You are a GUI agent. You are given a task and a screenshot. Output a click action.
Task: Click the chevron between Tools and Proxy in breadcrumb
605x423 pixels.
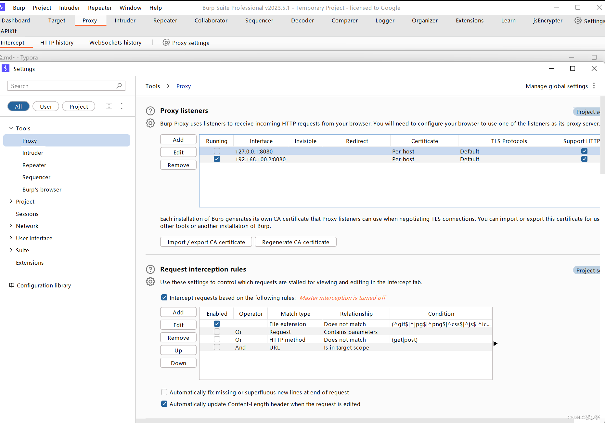coord(168,86)
